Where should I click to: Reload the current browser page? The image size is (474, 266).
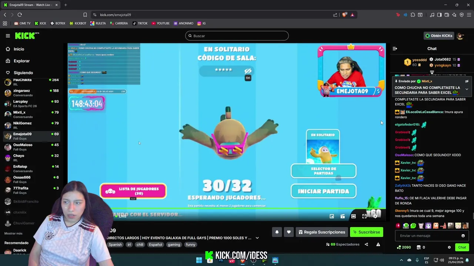point(20,15)
